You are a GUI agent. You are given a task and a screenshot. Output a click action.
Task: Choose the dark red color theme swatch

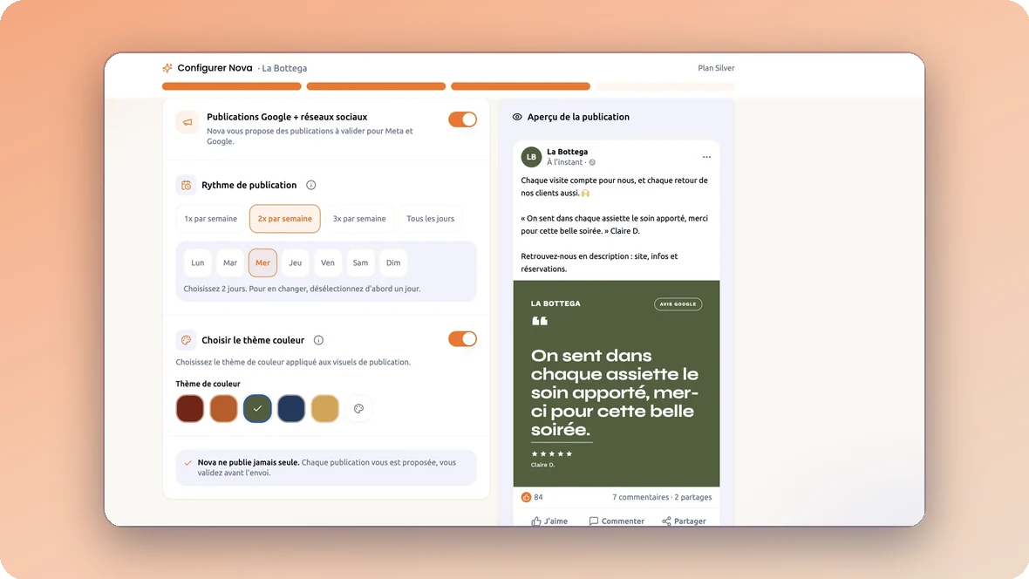coord(189,408)
